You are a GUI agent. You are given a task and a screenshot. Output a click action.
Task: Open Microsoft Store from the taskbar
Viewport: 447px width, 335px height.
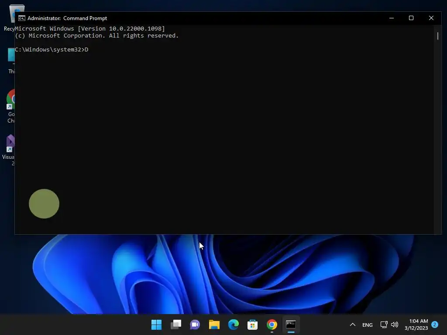click(x=252, y=325)
